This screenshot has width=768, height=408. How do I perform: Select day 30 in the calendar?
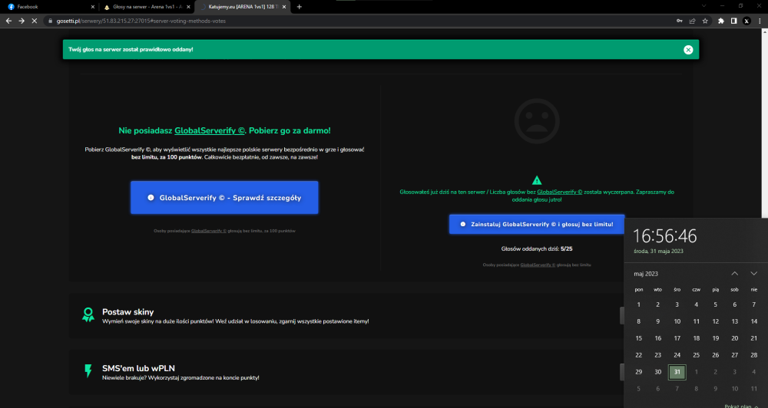[x=658, y=372]
